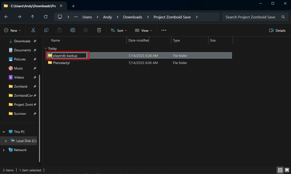Collapse the Today group
The height and width of the screenshot is (174, 291).
[x=46, y=48]
